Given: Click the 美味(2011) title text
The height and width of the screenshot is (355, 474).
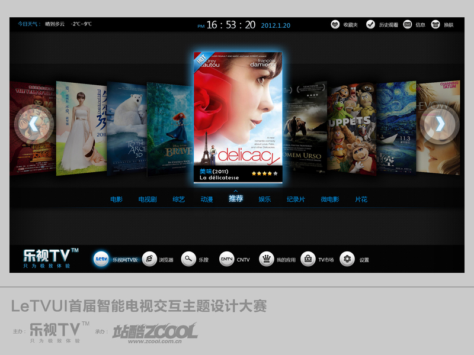Looking at the screenshot, I should pyautogui.click(x=214, y=172).
